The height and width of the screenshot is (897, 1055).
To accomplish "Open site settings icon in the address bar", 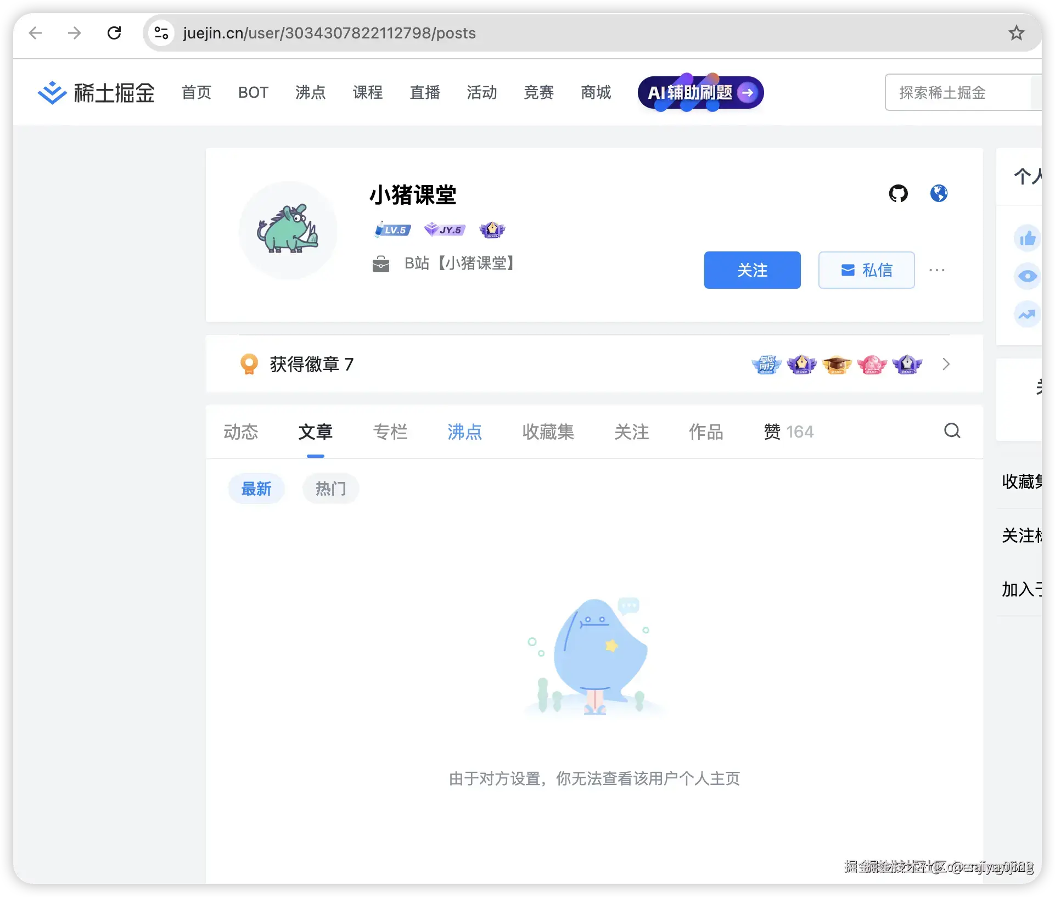I will coord(161,33).
